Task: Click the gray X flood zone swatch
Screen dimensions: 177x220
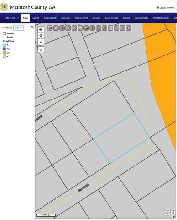Action: coord(4,56)
